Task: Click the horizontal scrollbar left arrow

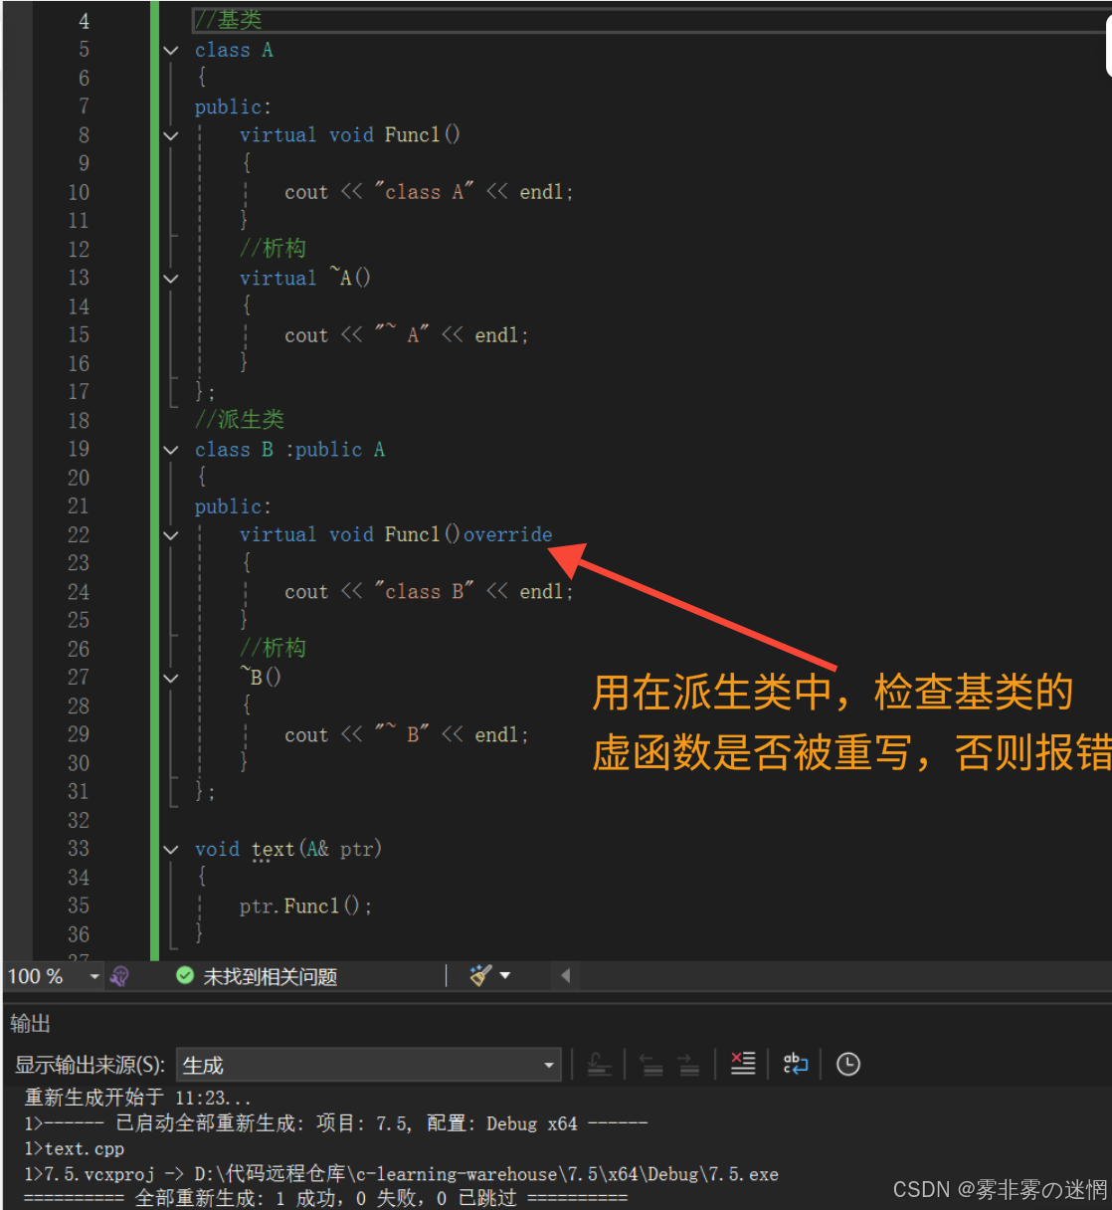Action: pos(565,976)
